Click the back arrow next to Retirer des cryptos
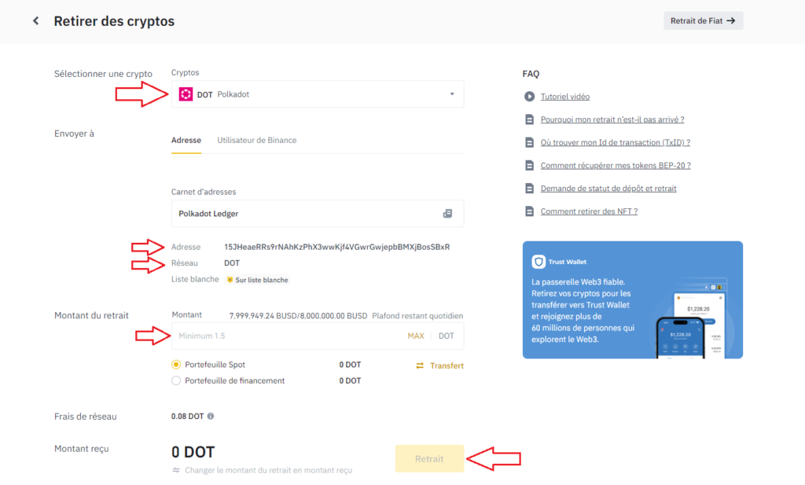The width and height of the screenshot is (805, 485). click(x=35, y=20)
